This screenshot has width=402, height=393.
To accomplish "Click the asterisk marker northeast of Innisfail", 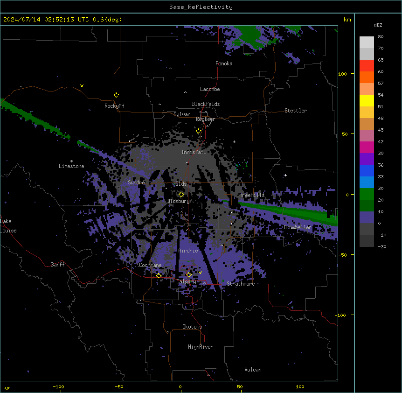I will (234, 141).
